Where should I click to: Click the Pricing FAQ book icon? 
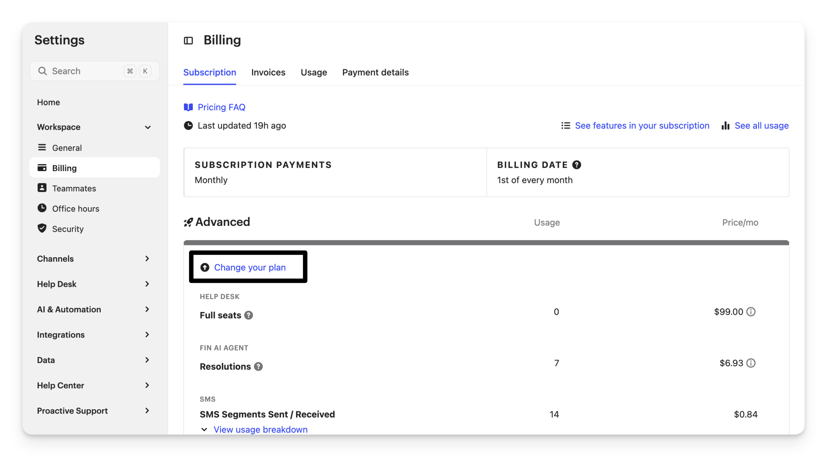[188, 107]
